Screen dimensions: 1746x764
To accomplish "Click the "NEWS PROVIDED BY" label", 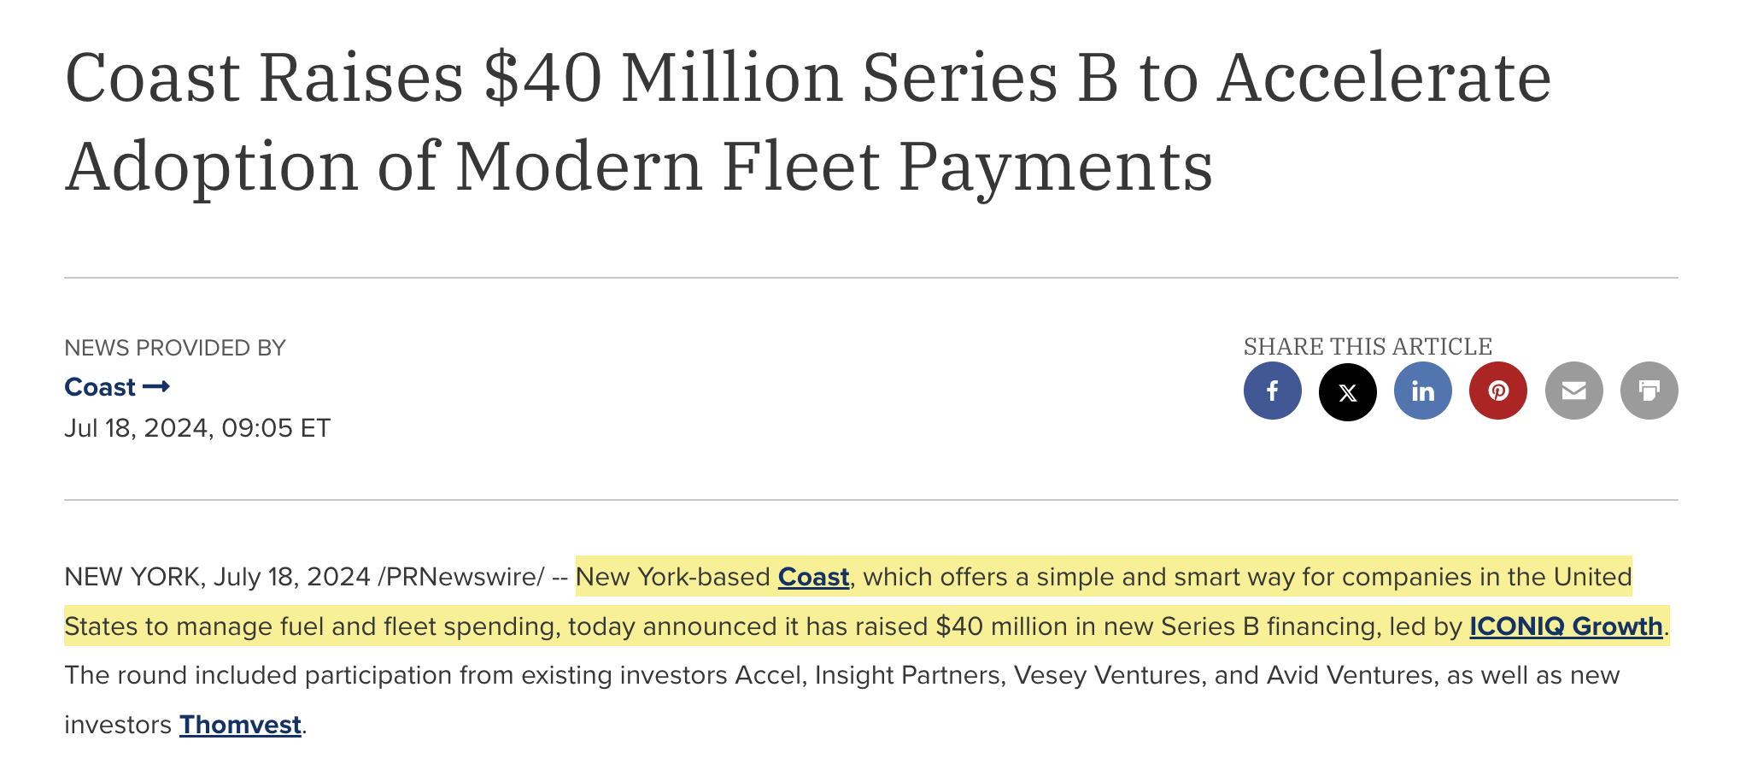I will click(x=175, y=348).
